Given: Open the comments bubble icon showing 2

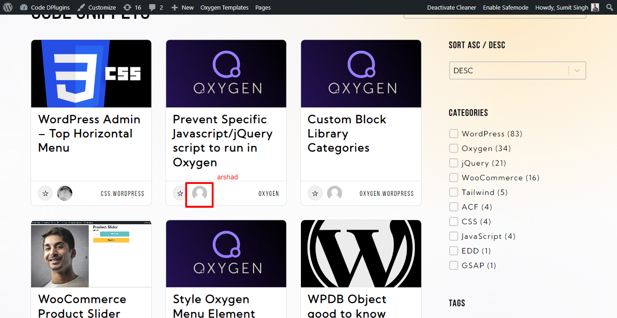Looking at the screenshot, I should [x=155, y=7].
